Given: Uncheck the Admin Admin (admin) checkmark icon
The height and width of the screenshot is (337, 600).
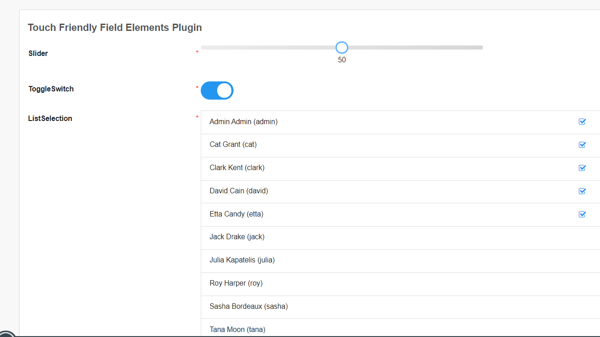Looking at the screenshot, I should (582, 121).
